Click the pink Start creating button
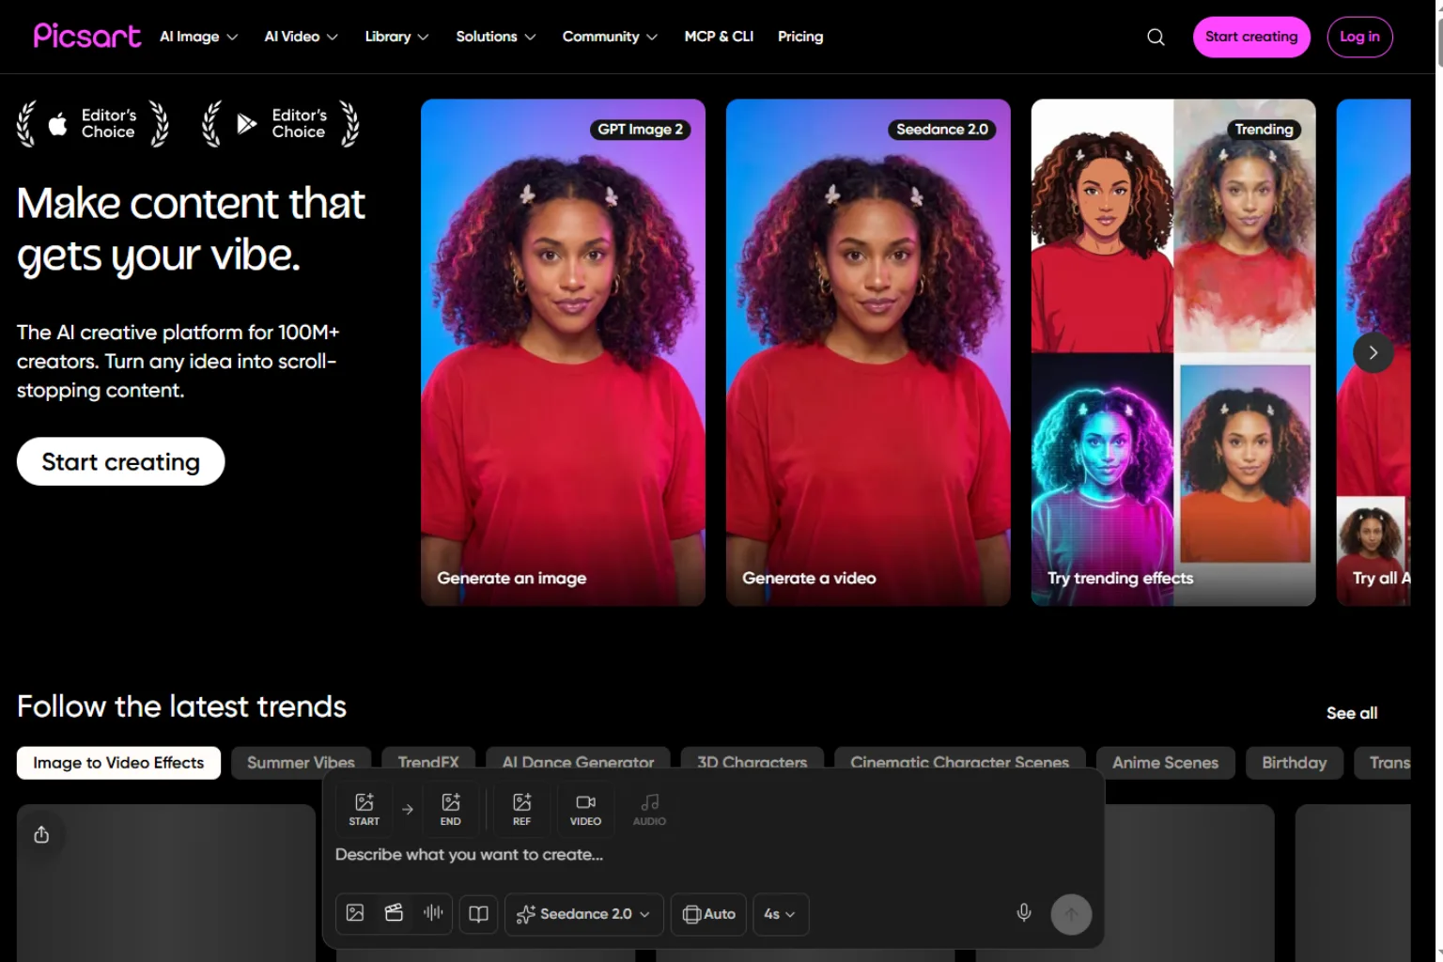This screenshot has width=1443, height=962. click(1251, 37)
